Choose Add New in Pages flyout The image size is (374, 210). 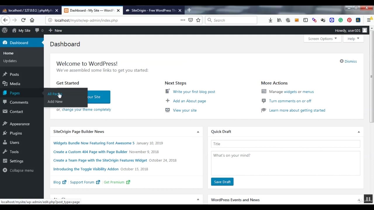pyautogui.click(x=55, y=101)
